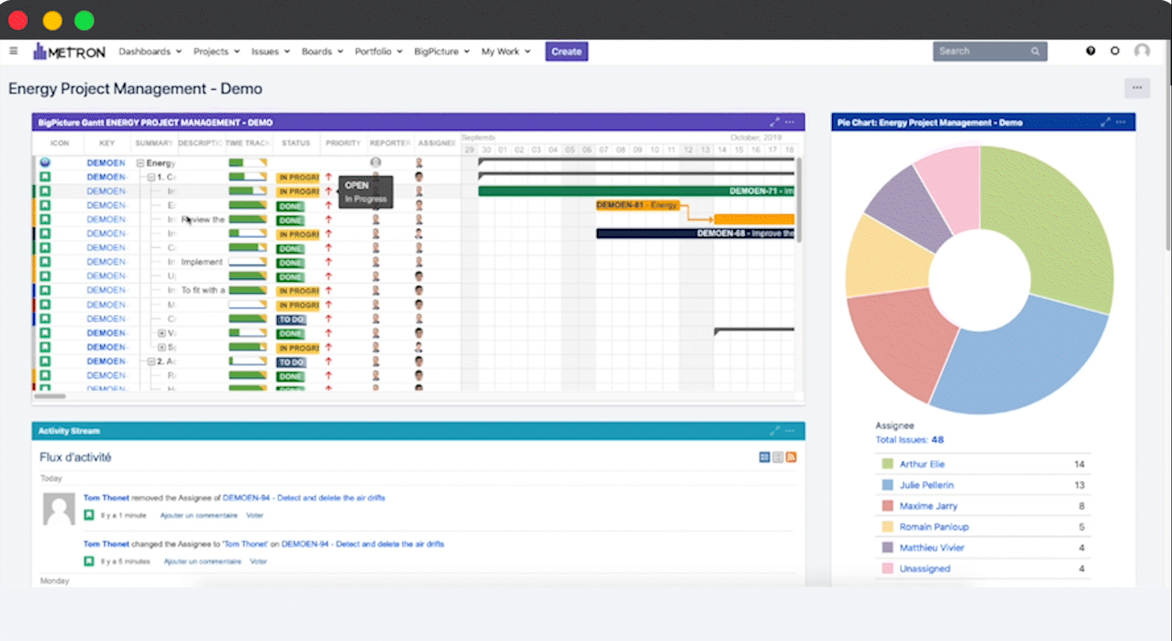Click the STATUS column header
Screen dimensions: 1172x641
(296, 143)
